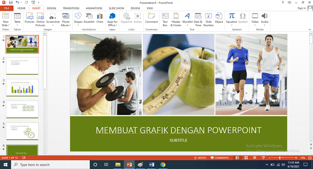Open the Screenshot tool

53,20
